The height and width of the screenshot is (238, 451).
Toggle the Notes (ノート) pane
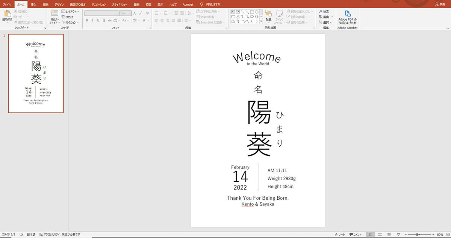pos(339,235)
